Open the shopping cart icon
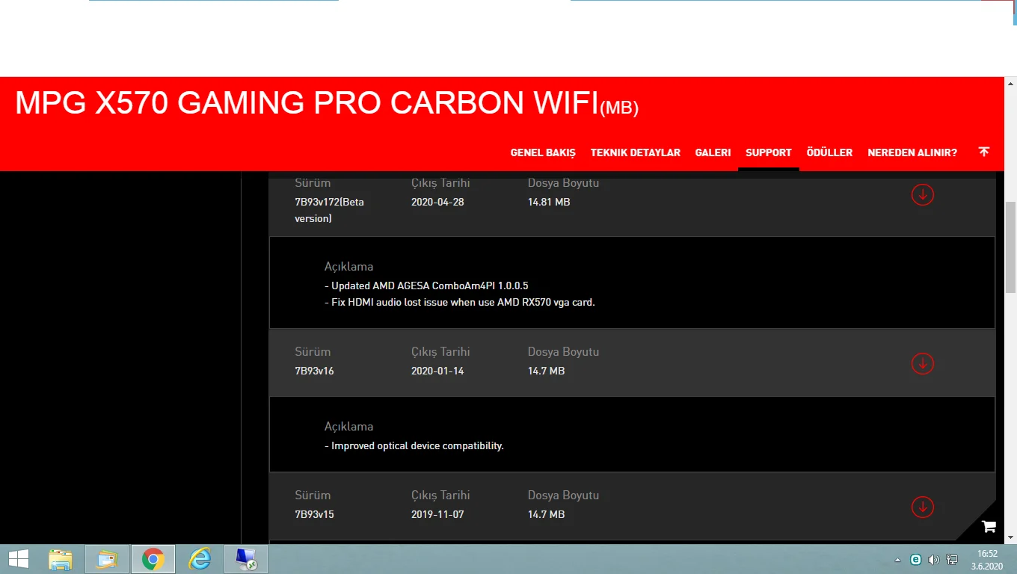 pyautogui.click(x=989, y=527)
